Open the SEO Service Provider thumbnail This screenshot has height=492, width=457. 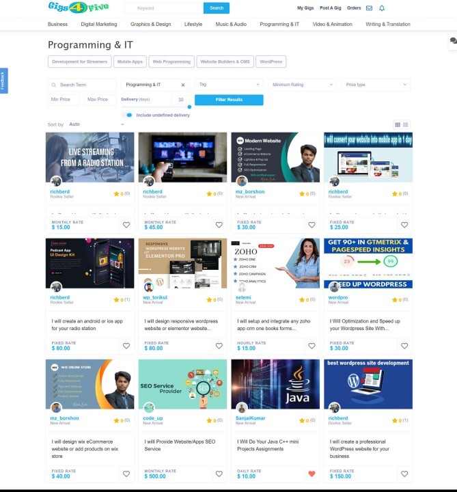point(182,384)
